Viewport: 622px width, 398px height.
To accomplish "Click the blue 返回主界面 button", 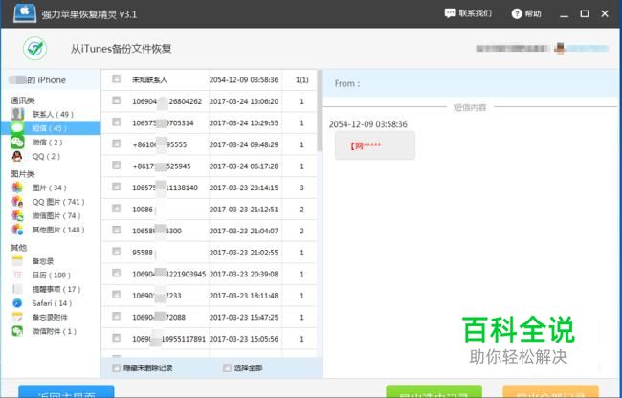I will point(66,391).
